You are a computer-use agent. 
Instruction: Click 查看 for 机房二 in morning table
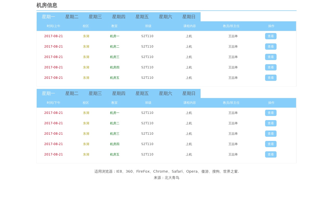click(x=271, y=47)
